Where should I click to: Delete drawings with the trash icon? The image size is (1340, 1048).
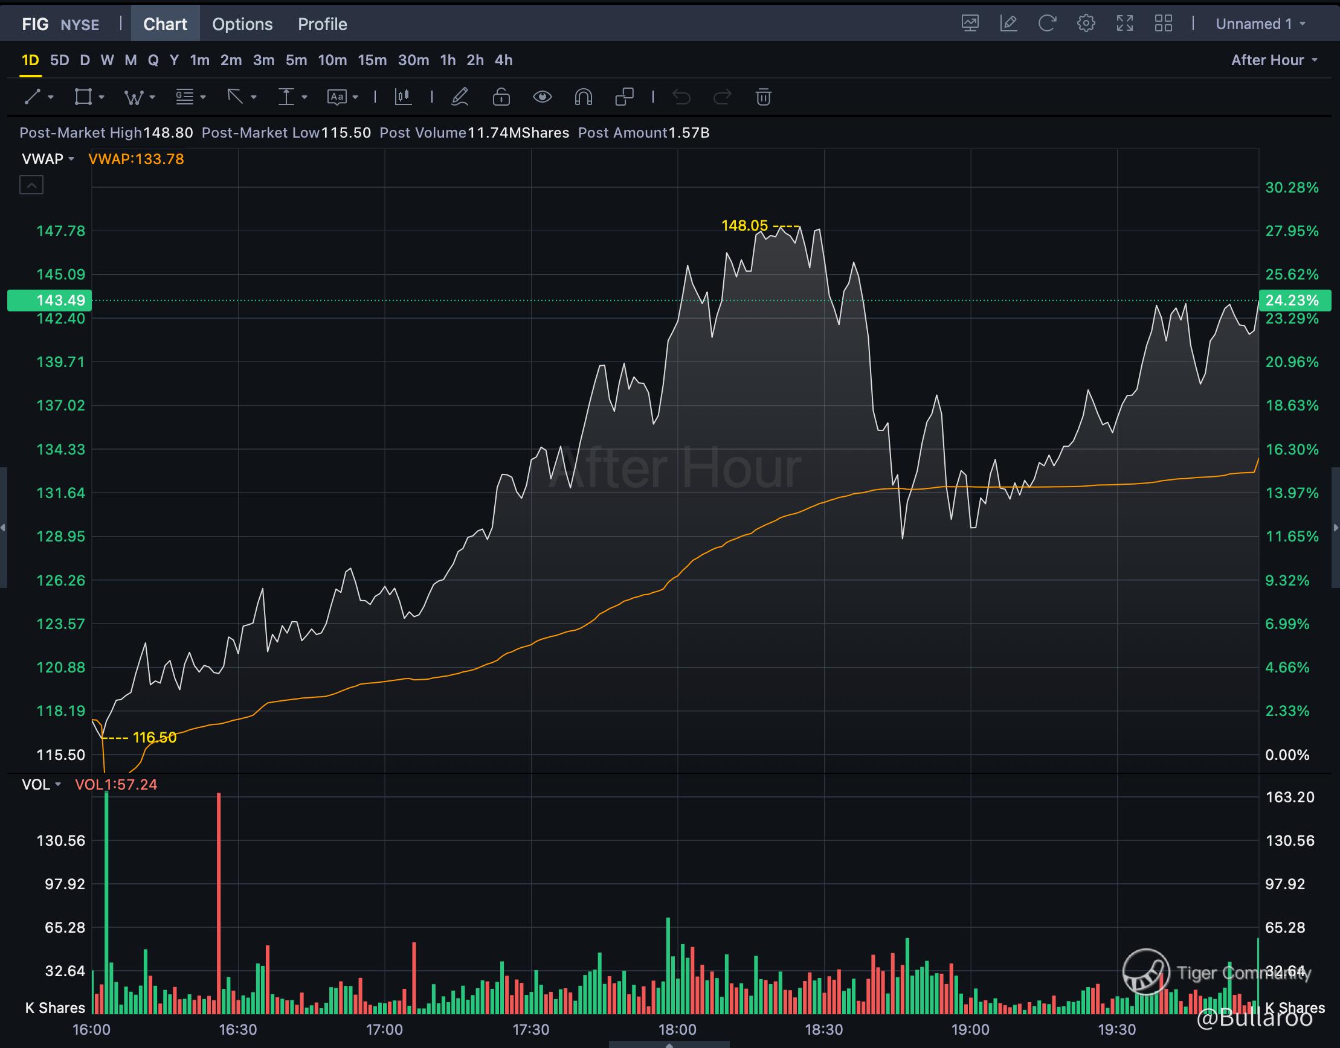[762, 97]
